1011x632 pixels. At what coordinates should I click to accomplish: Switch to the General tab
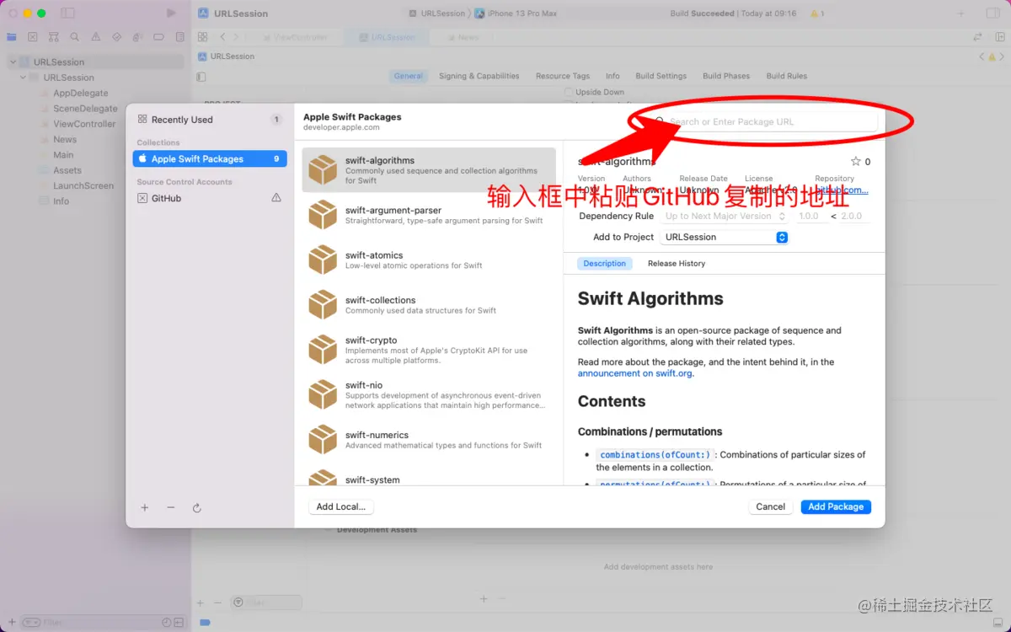(408, 76)
